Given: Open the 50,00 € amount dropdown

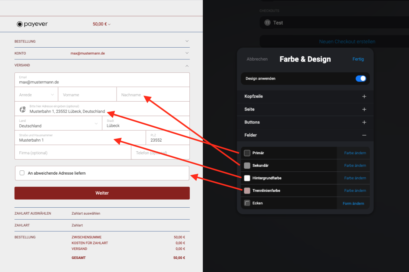Looking at the screenshot, I should click(x=102, y=24).
